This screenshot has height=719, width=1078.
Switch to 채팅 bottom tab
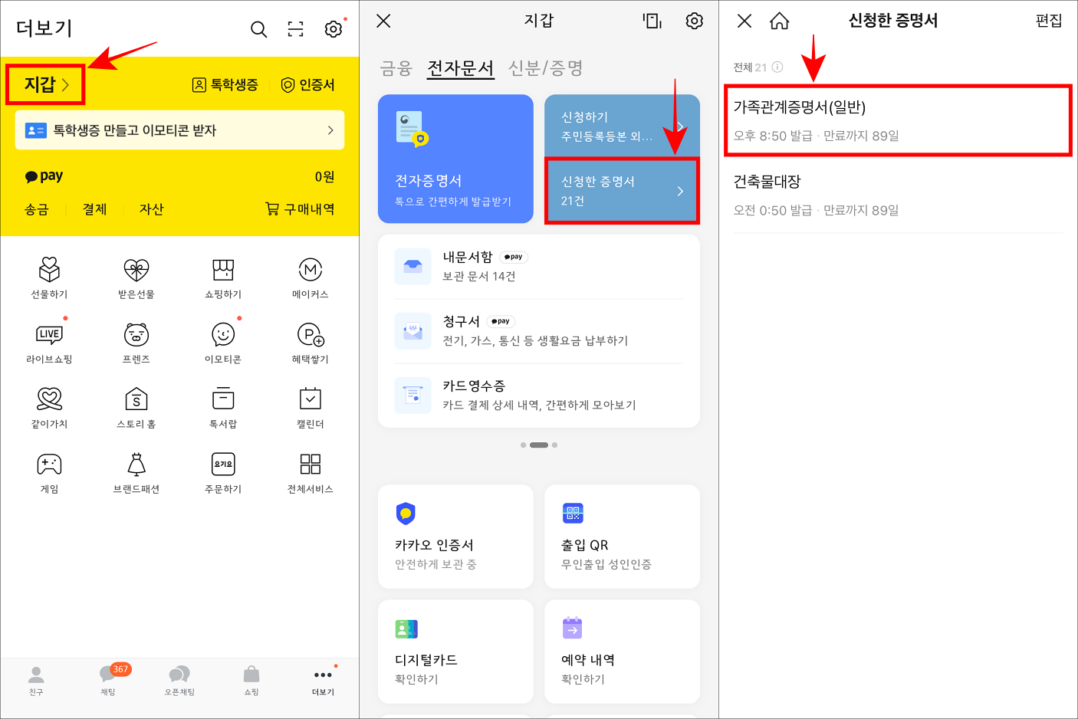[x=108, y=681]
